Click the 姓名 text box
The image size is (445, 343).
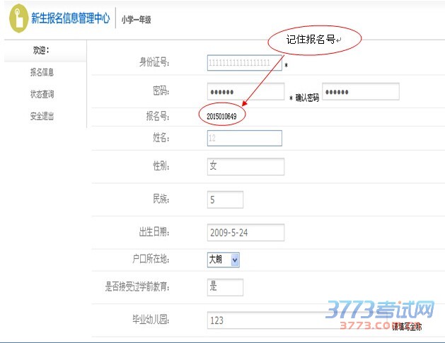(244, 139)
